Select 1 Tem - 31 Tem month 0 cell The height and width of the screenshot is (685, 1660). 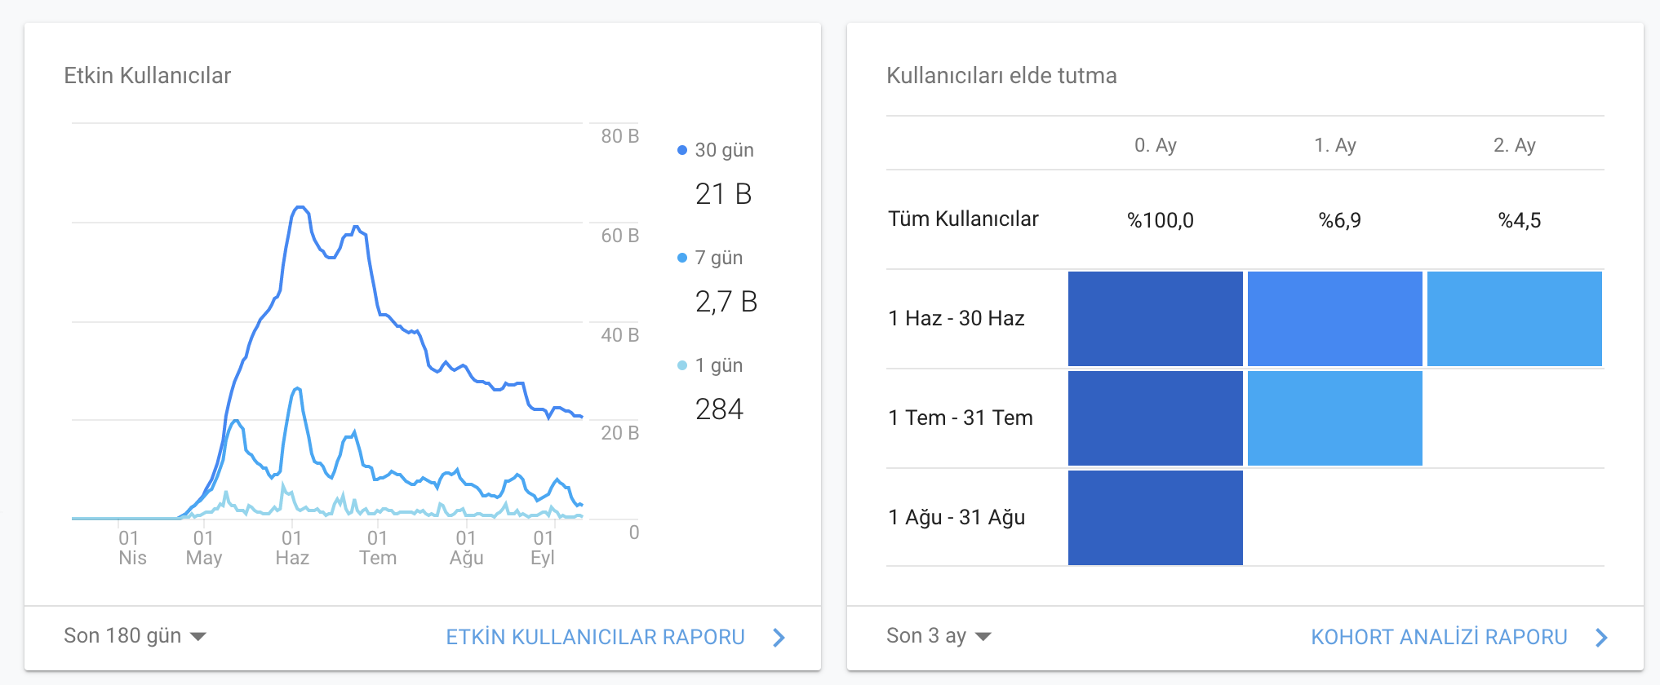click(1156, 418)
